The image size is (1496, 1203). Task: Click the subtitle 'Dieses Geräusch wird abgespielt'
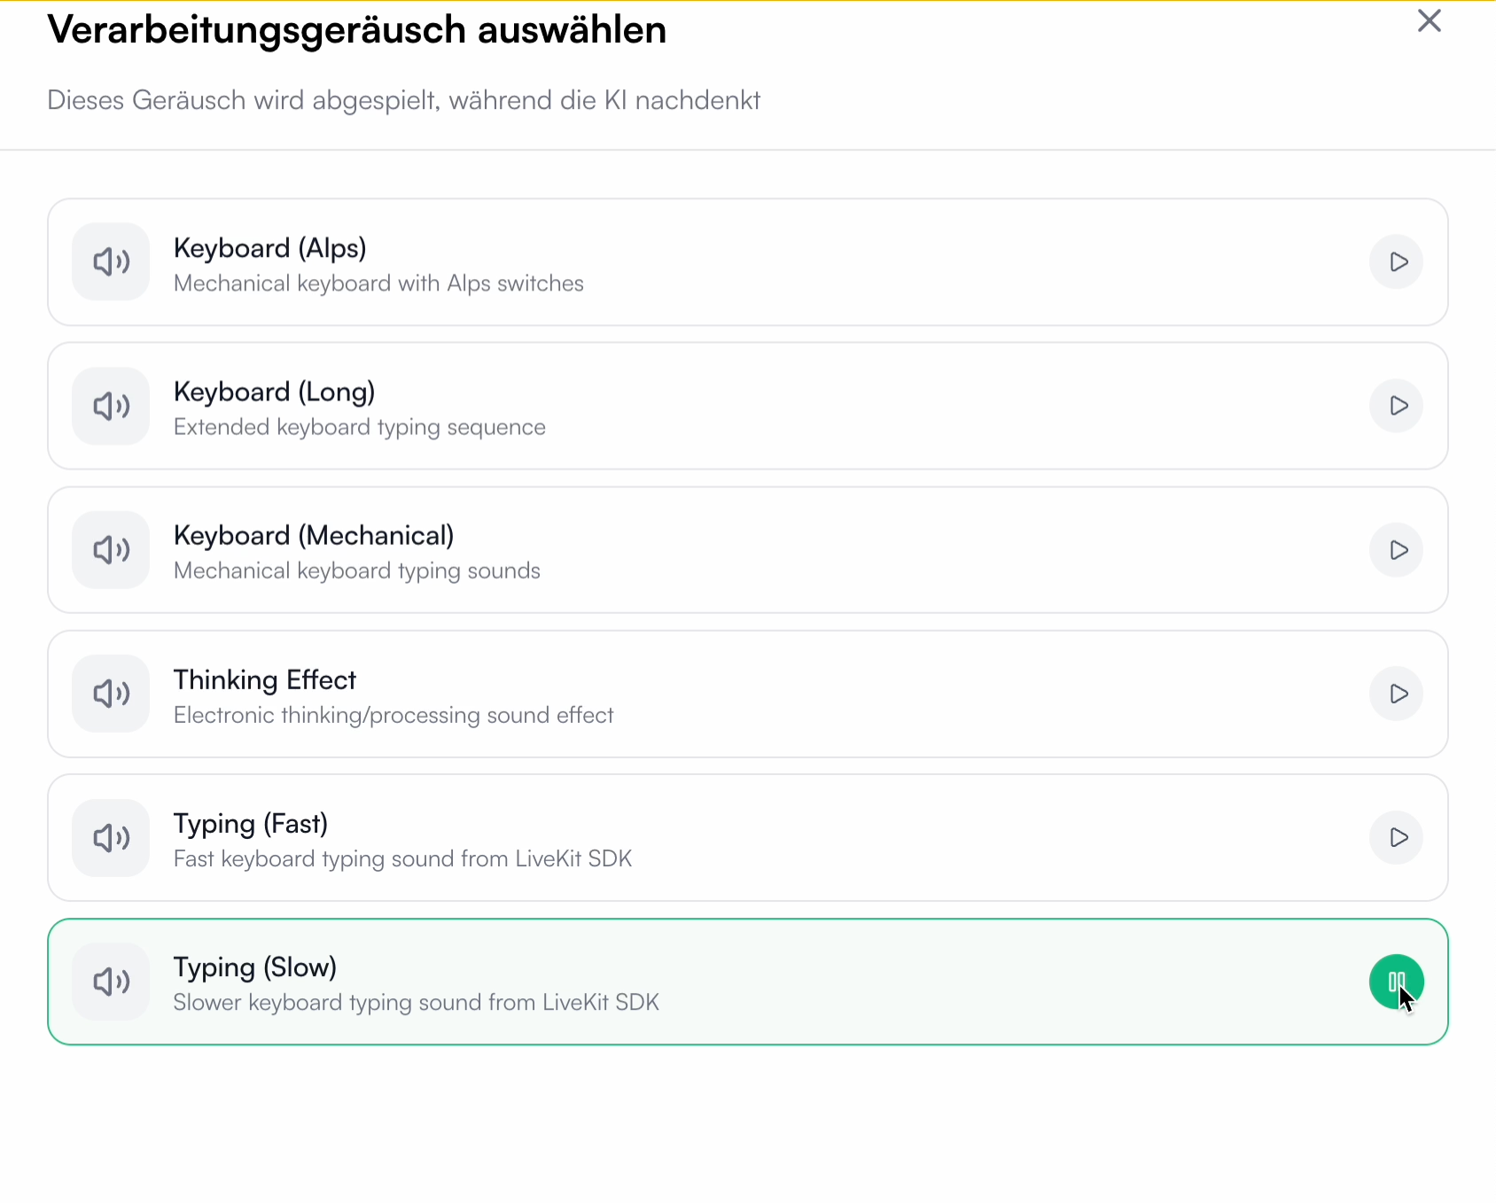[x=244, y=100]
